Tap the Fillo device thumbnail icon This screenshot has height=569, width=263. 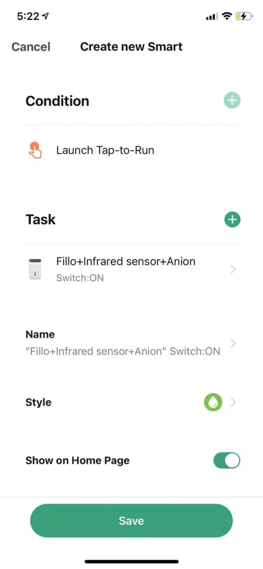point(35,269)
